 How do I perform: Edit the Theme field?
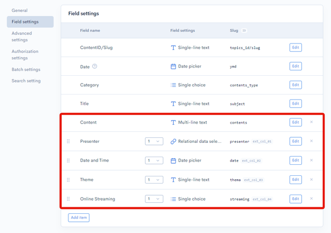(x=296, y=179)
